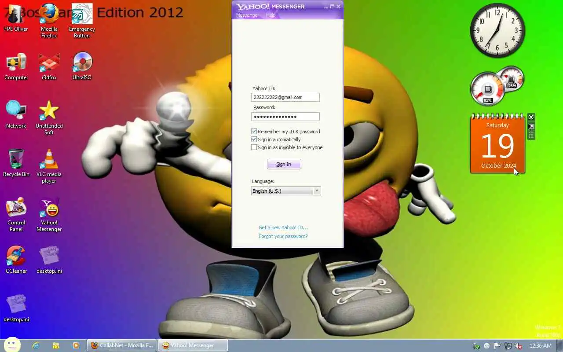Open the Start menu smiley button
Viewport: 563px width, 352px height.
pos(12,345)
